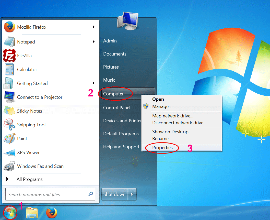
Task: Open Control Panel
Action: click(116, 108)
